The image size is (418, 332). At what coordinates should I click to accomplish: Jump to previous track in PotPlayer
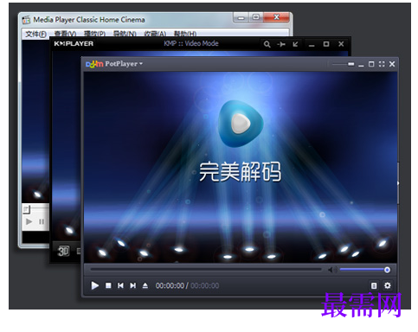click(x=120, y=285)
